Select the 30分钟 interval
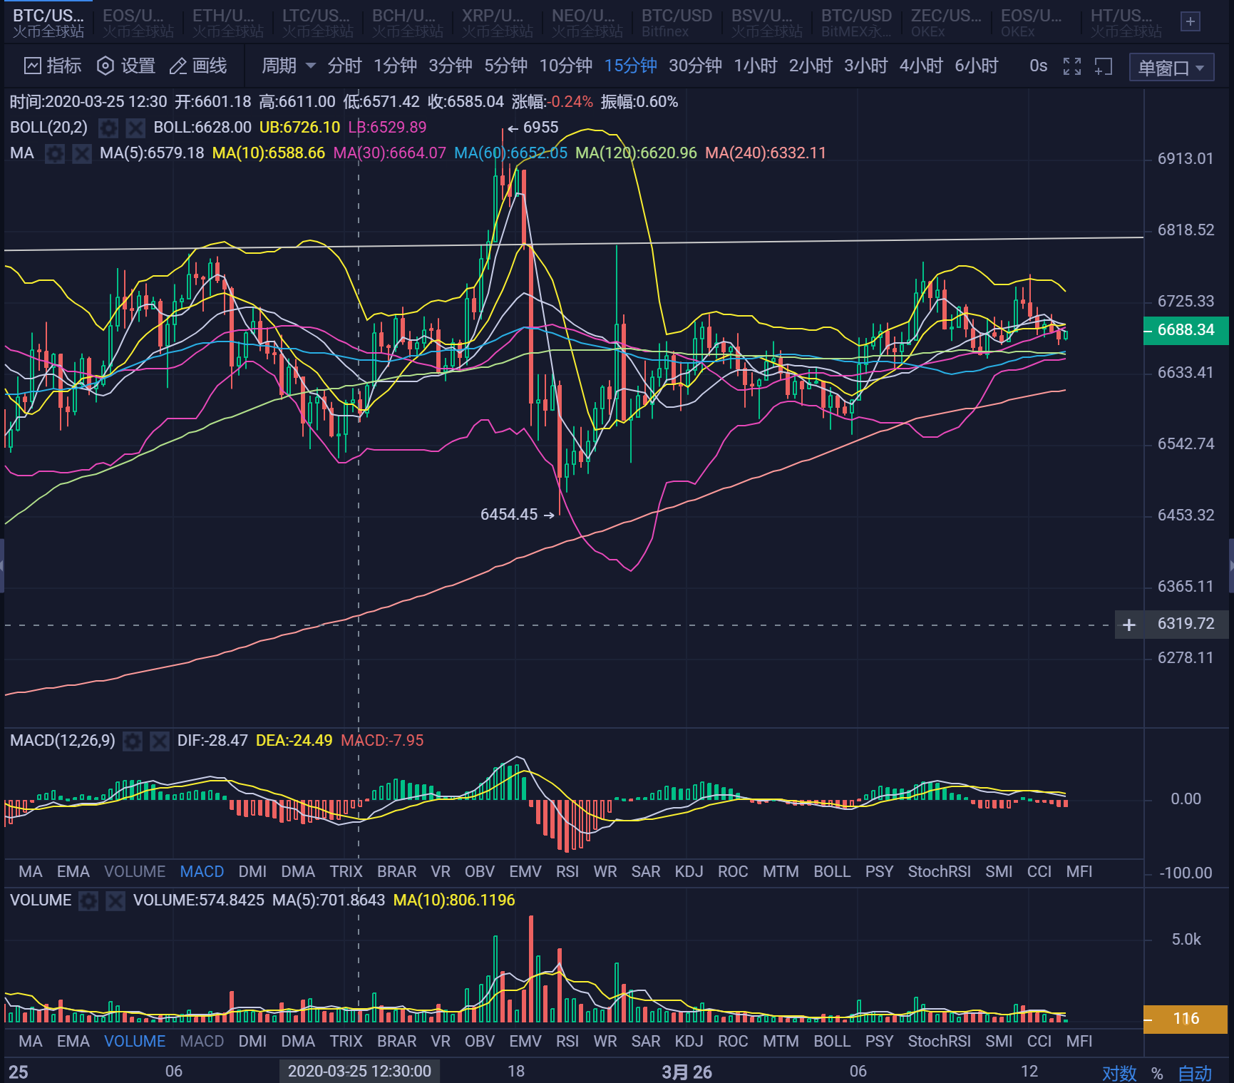Screen dimensions: 1234x1083 [x=696, y=66]
